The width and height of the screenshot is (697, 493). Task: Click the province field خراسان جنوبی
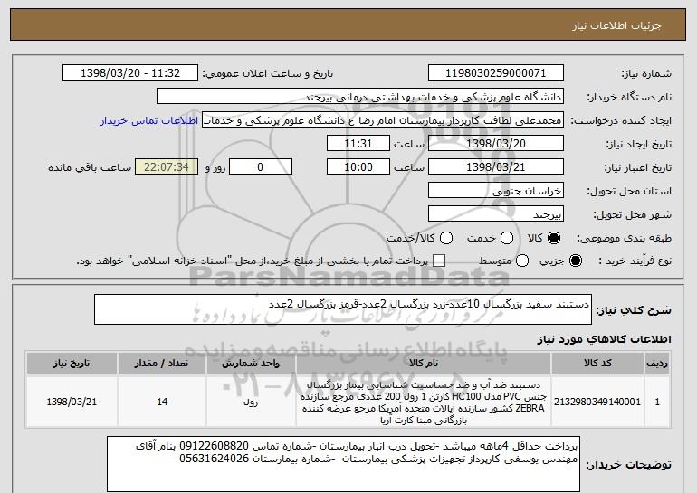point(496,191)
